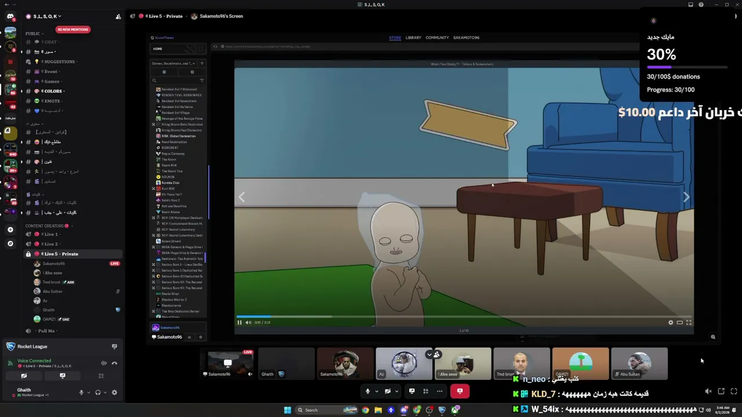The image size is (742, 417).
Task: Leave the call with the red disconnect button
Action: pyautogui.click(x=460, y=392)
